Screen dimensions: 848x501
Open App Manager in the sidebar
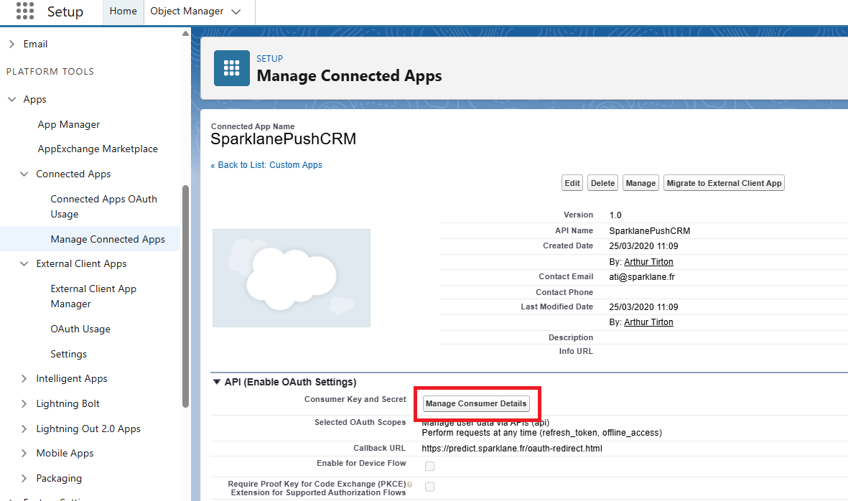pyautogui.click(x=69, y=125)
